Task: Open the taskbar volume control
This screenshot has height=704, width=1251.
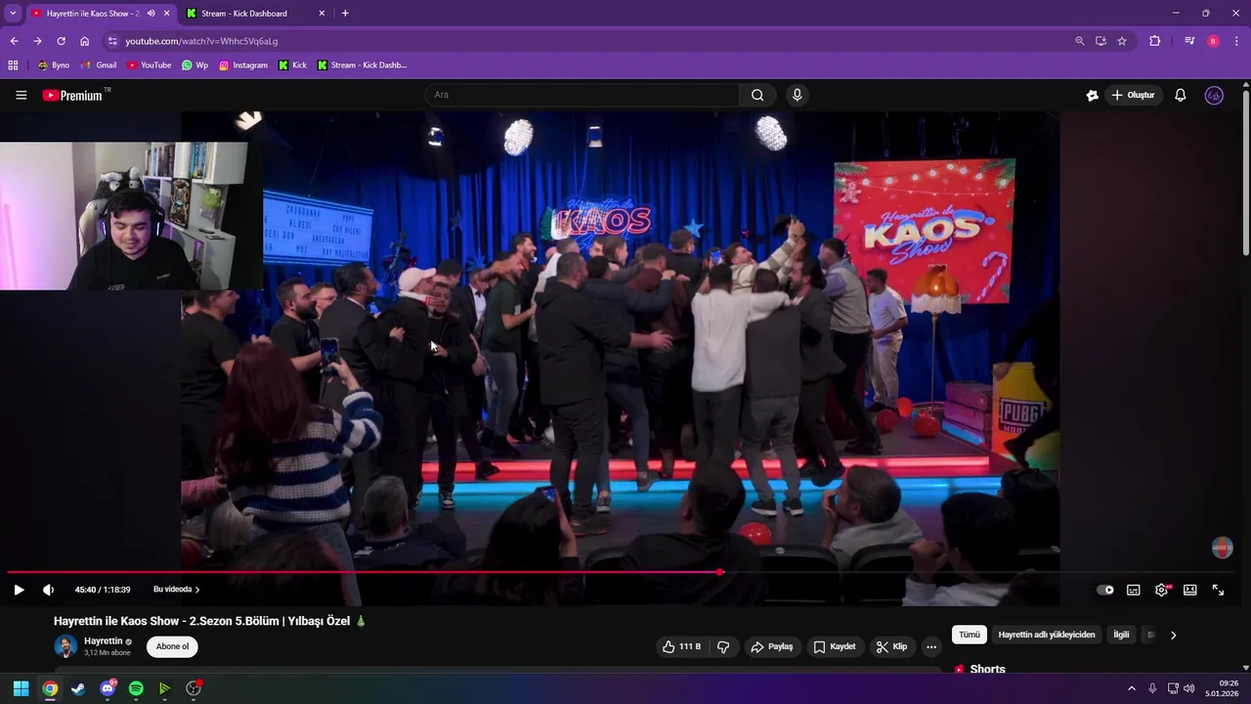Action: [x=1188, y=688]
